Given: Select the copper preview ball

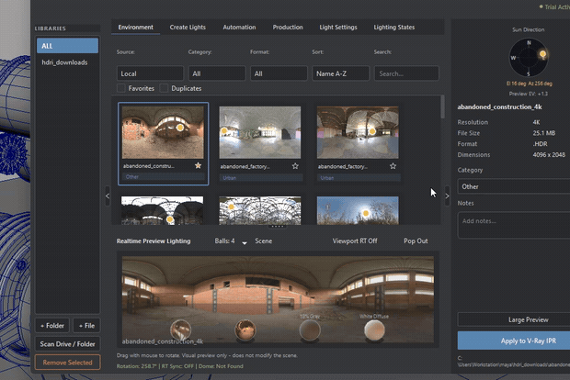Looking at the screenshot, I should point(245,330).
